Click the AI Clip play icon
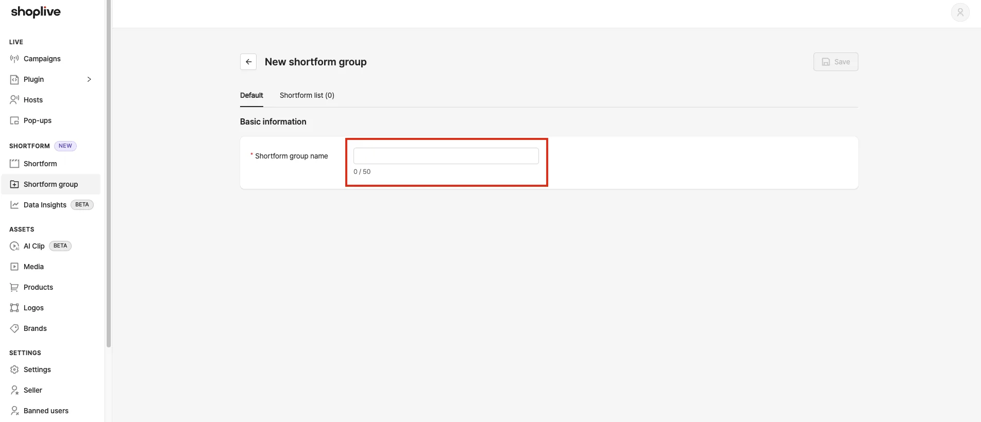Viewport: 981px width, 422px height. coord(14,246)
